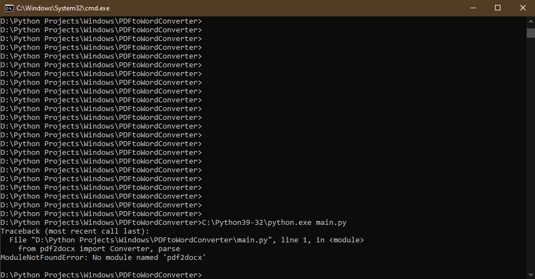The width and height of the screenshot is (535, 279).
Task: Maximize the cmd.exe window
Action: pos(498,8)
